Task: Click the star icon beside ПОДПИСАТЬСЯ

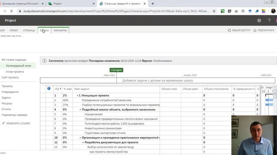Action: click(255, 30)
